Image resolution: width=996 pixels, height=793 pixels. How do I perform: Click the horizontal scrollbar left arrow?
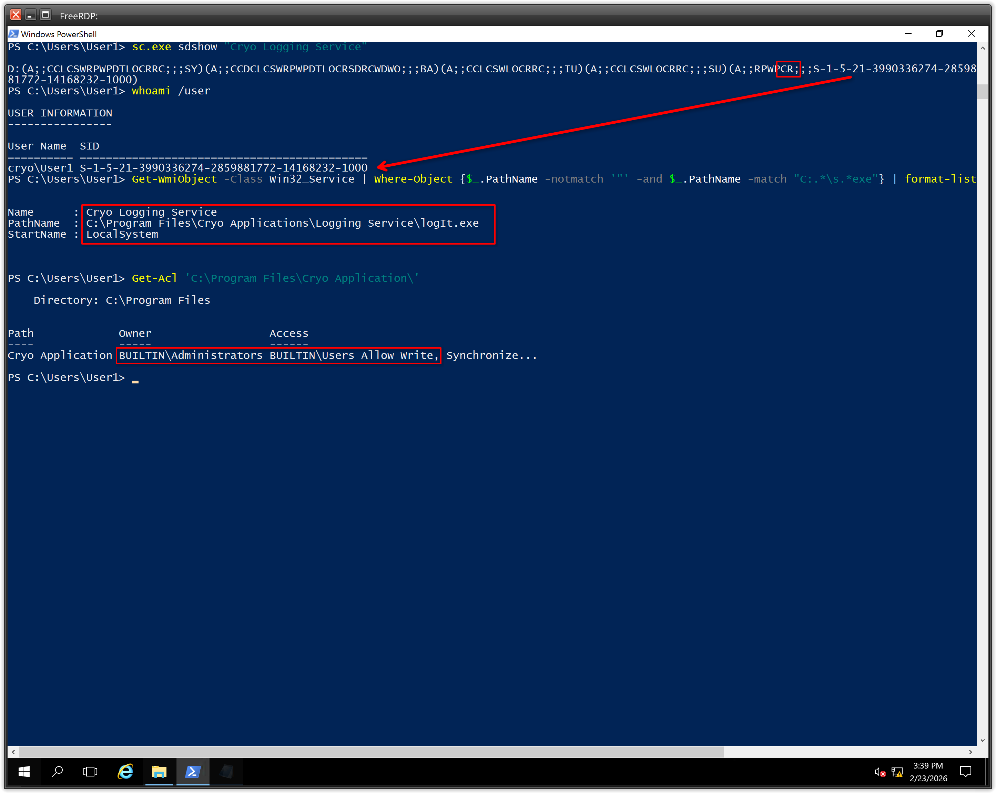tap(13, 752)
